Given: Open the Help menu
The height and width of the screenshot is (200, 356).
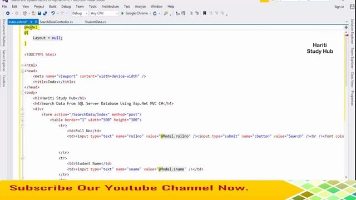Looking at the screenshot, I should tap(171, 7).
